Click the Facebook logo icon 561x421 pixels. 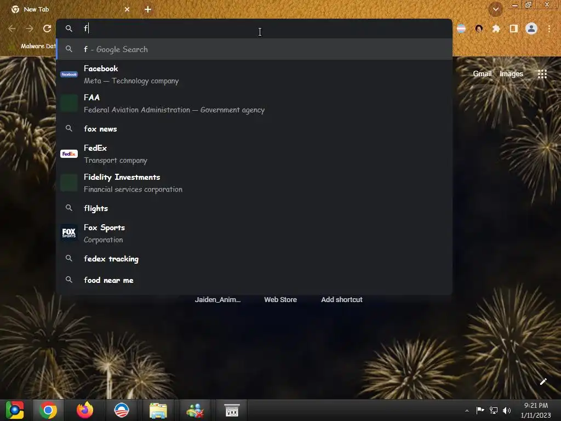pos(69,75)
